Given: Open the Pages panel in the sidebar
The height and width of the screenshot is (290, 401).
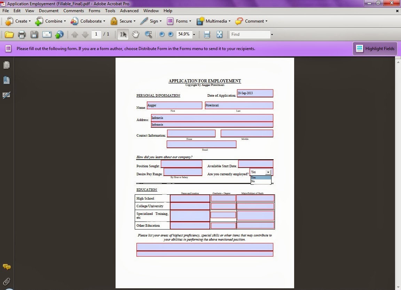Looking at the screenshot, I should (x=7, y=65).
